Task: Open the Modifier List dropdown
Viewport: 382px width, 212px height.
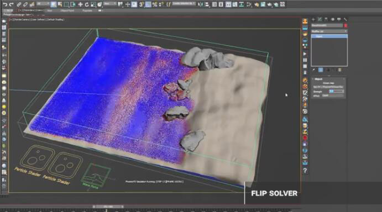Action: click(329, 31)
